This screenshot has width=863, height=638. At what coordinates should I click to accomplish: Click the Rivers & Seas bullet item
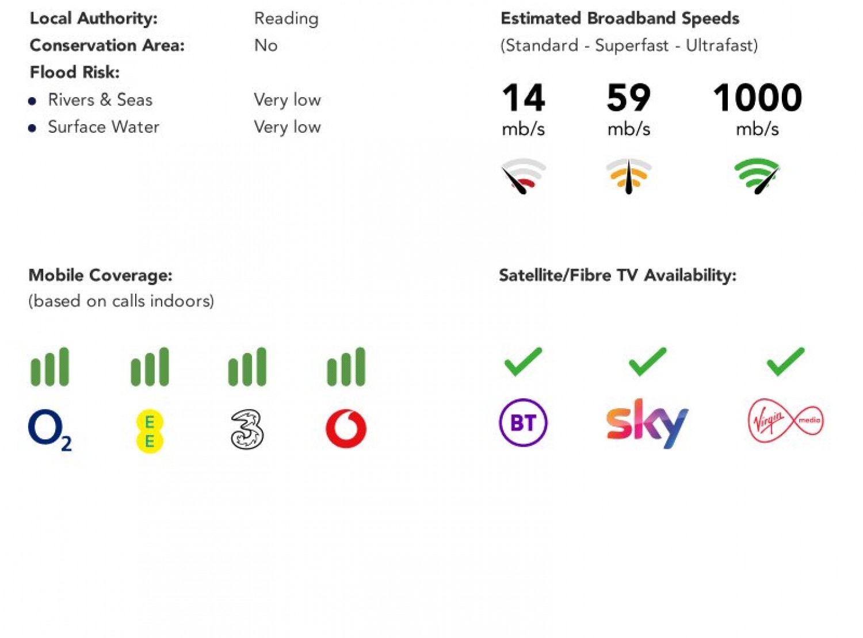(100, 100)
